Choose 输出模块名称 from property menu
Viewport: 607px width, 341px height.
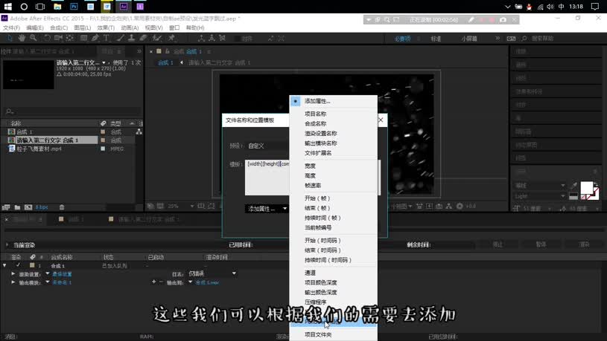333,143
